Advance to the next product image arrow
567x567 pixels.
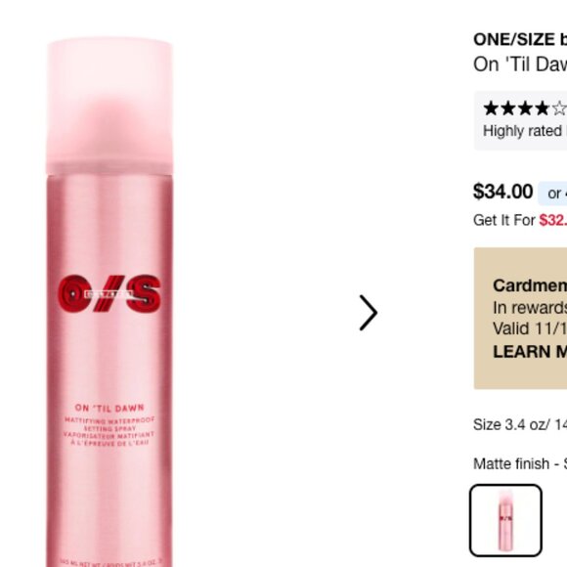[x=369, y=313]
